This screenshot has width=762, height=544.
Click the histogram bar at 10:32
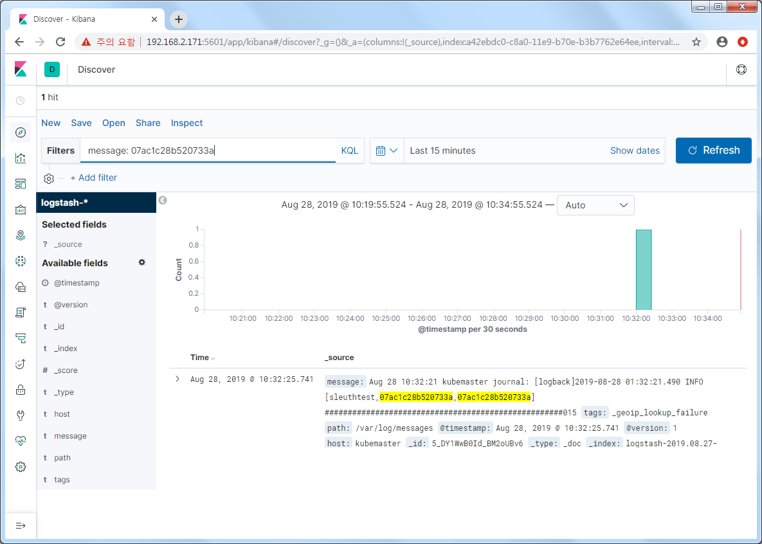[x=644, y=269]
